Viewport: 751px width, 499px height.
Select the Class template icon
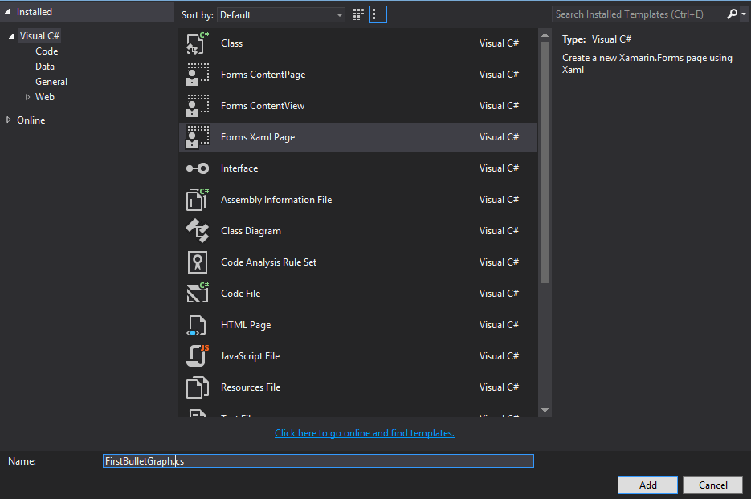(x=197, y=43)
